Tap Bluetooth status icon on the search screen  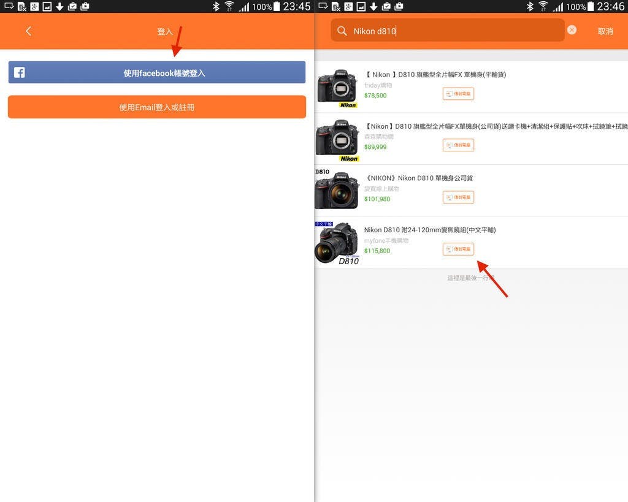pyautogui.click(x=530, y=6)
